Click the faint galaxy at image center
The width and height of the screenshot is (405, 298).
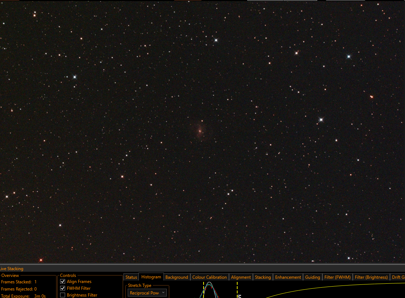point(200,131)
